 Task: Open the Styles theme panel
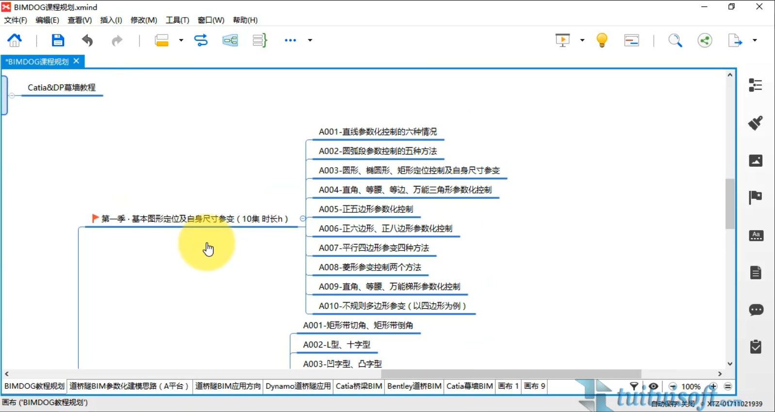756,236
